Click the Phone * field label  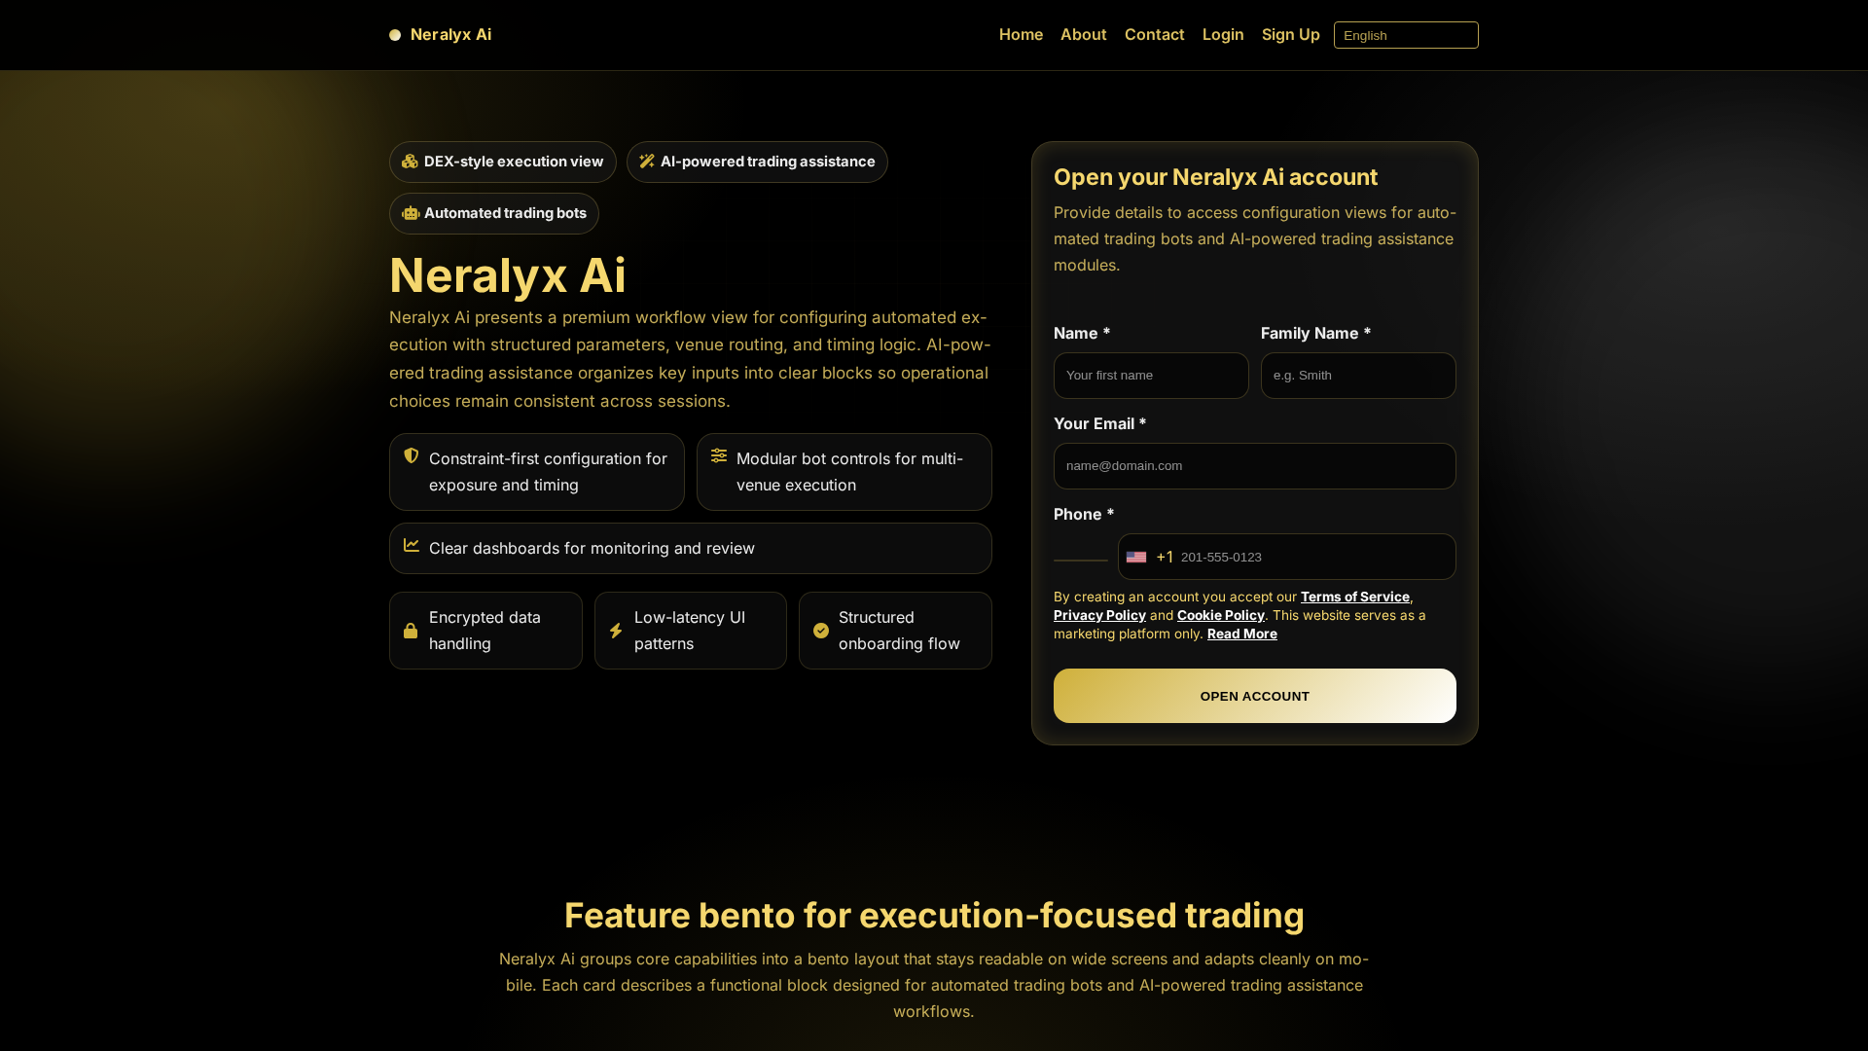tap(1083, 514)
